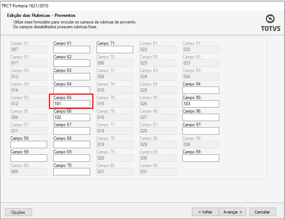This screenshot has height=219, width=285.
Task: Click the disabled Campo 98 field showing 036
Action: 201,145
